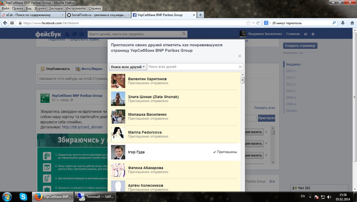Switch to SocialTools.ru browser tab
The image size is (357, 202).
click(x=98, y=15)
